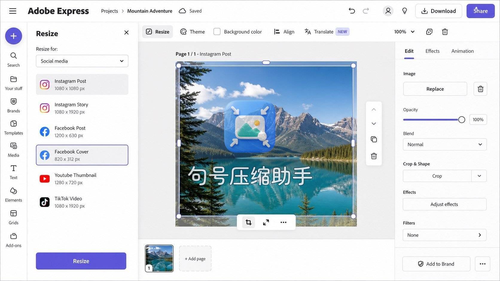Screen dimensions: 500x281
Task: Open Brands in the left sidebar
Action: (x=13, y=106)
